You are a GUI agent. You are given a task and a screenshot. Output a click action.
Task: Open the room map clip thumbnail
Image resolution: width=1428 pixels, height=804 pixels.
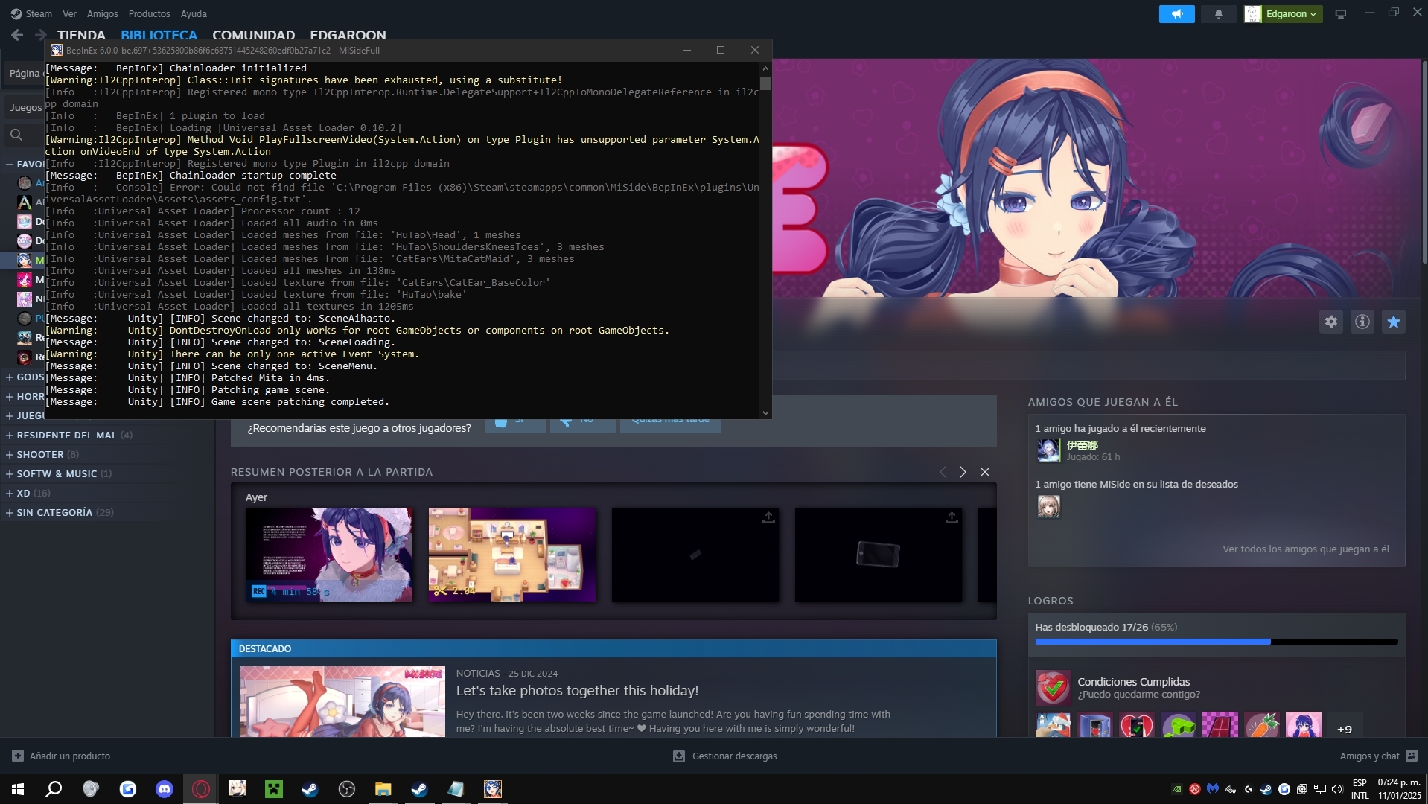512,555
